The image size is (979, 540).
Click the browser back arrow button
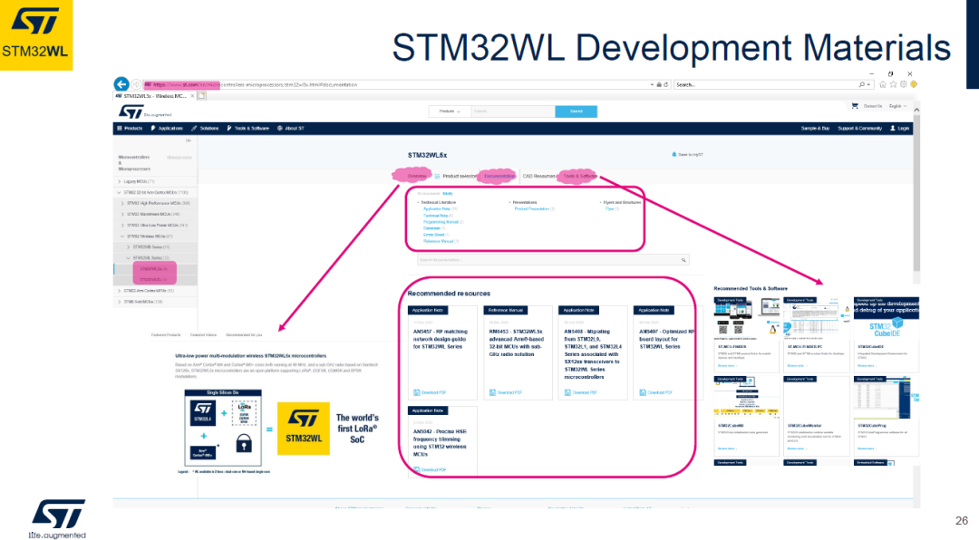pyautogui.click(x=121, y=83)
